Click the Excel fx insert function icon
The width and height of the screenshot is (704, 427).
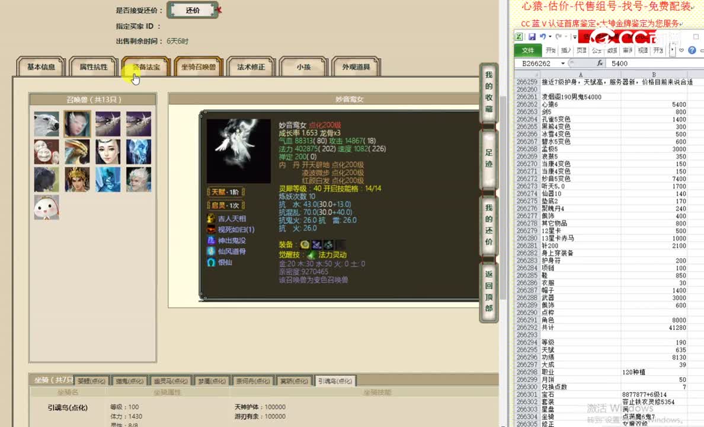coord(600,64)
